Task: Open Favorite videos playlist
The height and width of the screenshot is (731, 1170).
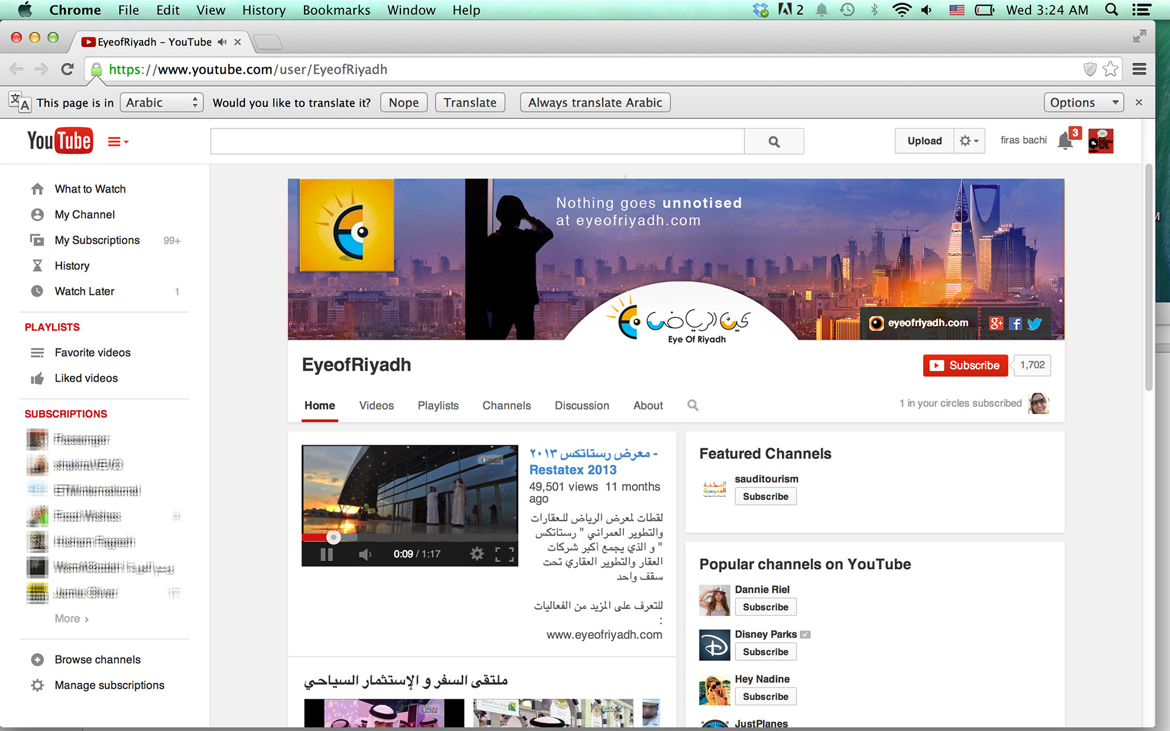Action: pyautogui.click(x=93, y=353)
